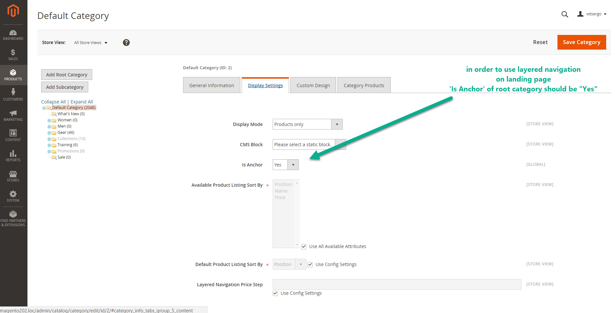
Task: Click the Default Category folder icon
Action: 49,108
